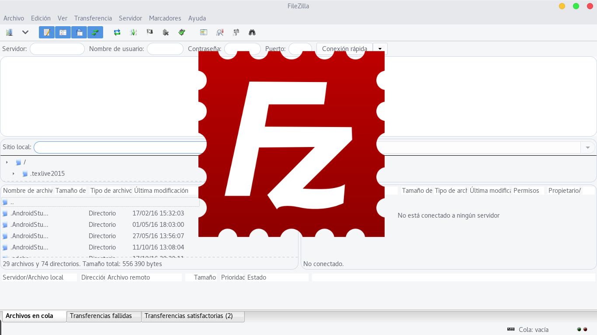
Task: Select the row modified 01/05/16 18:03:00
Action: (x=100, y=225)
